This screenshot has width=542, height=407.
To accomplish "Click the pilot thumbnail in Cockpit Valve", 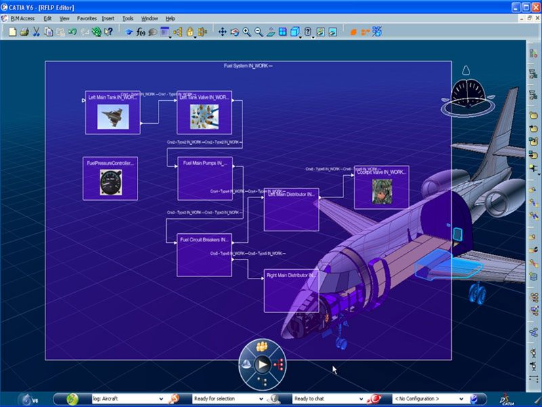I will 382,191.
